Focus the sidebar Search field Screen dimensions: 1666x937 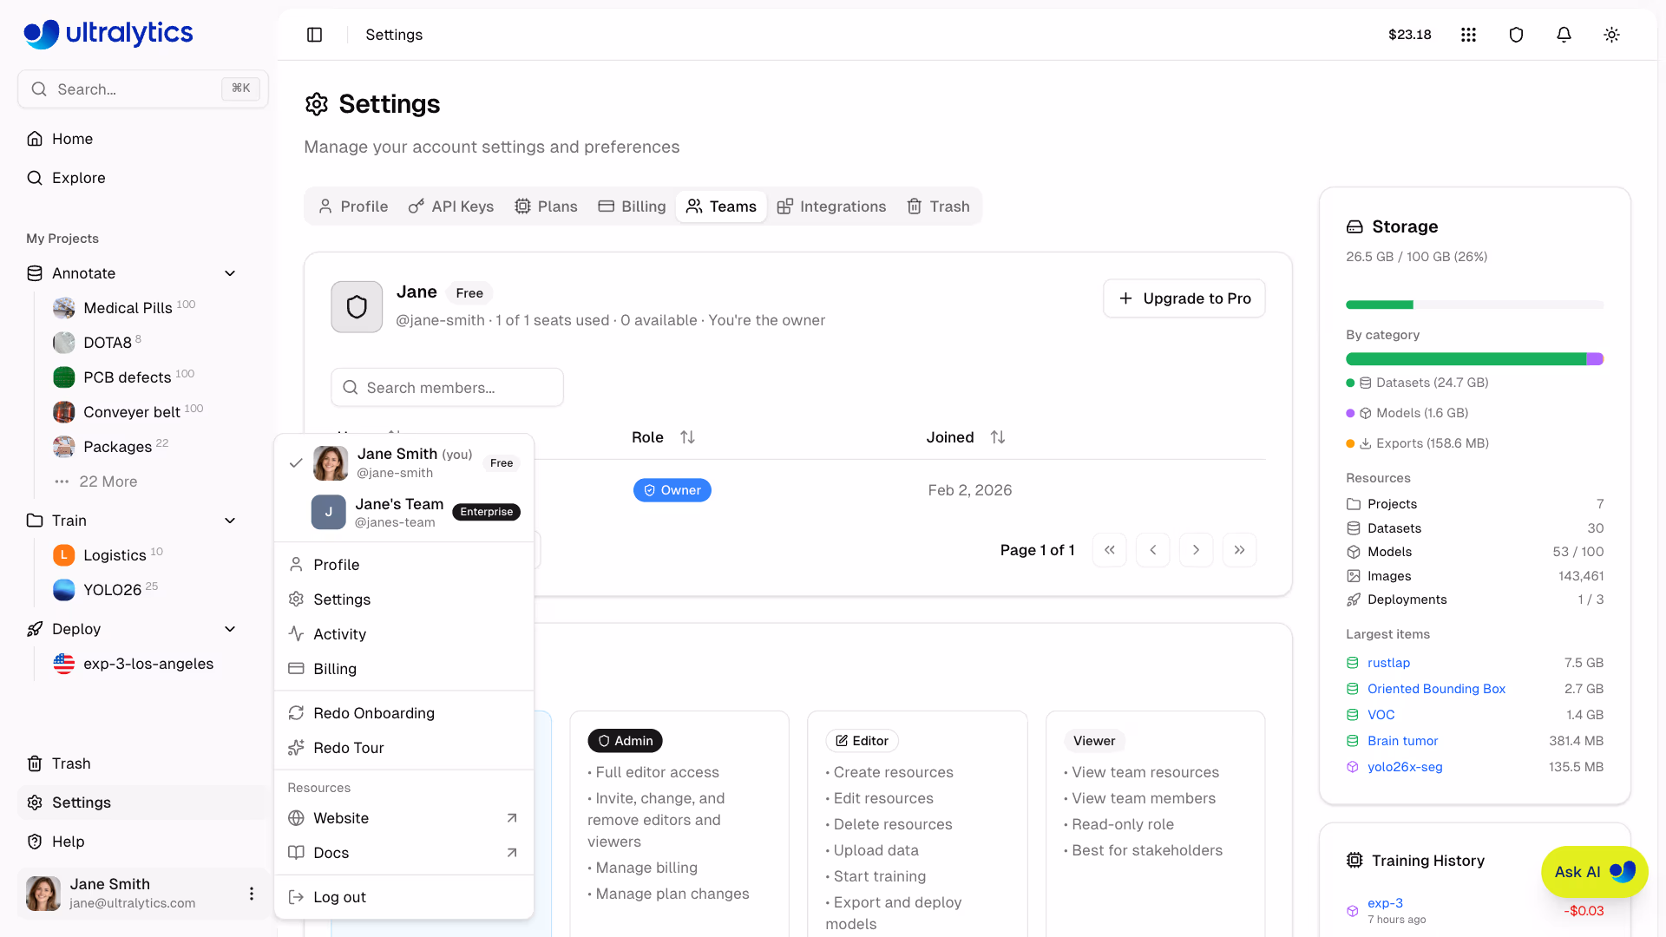coord(143,89)
